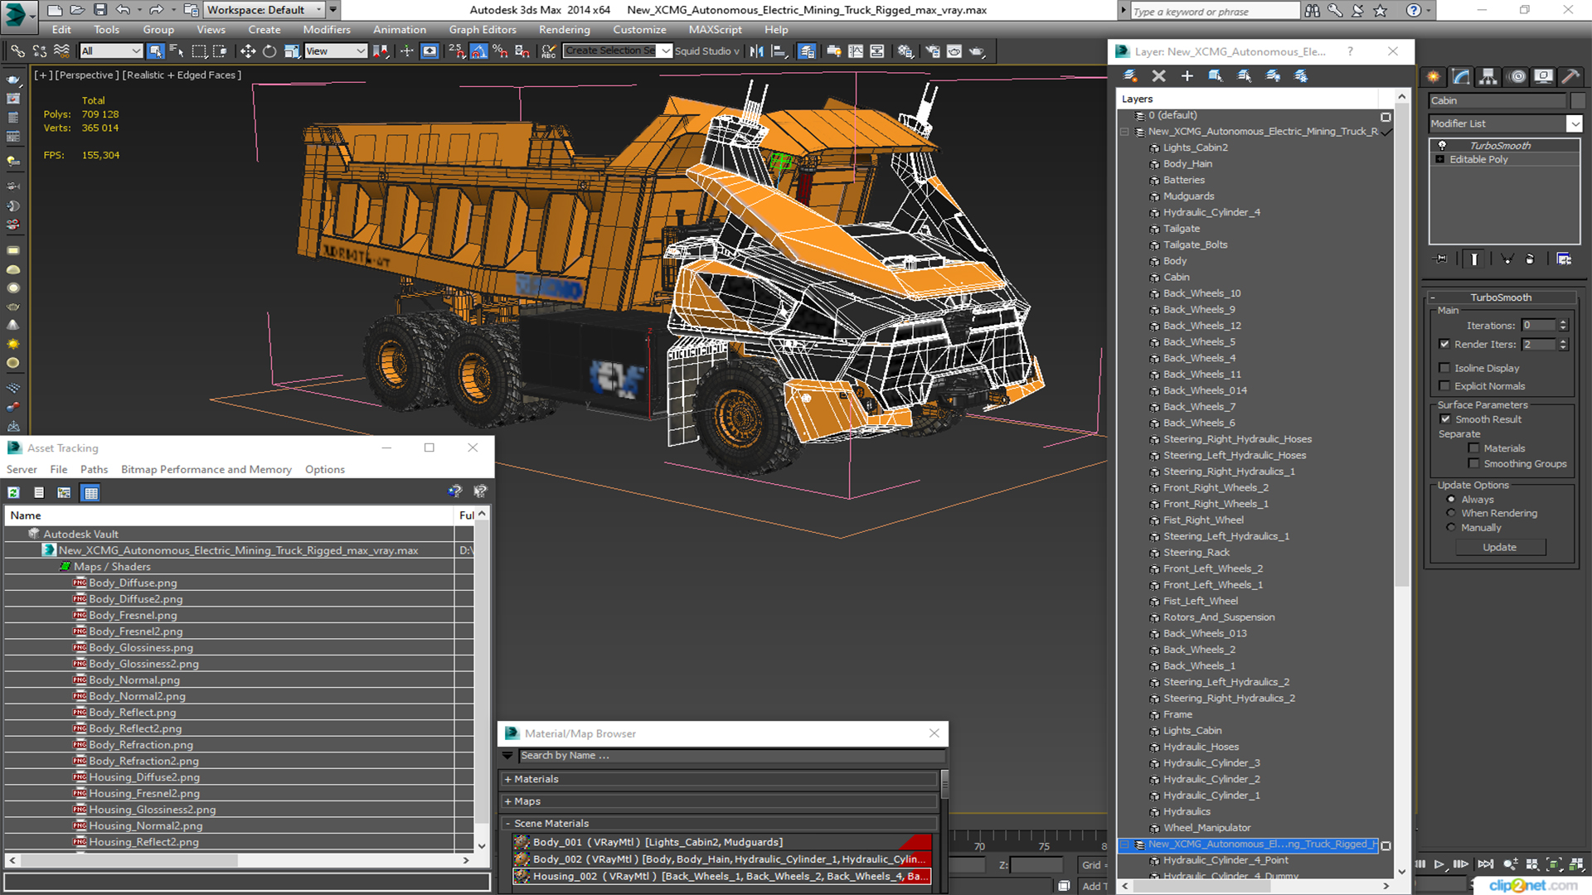This screenshot has height=895, width=1592.
Task: Click Configure Modifier Sets icon
Action: (x=1564, y=259)
